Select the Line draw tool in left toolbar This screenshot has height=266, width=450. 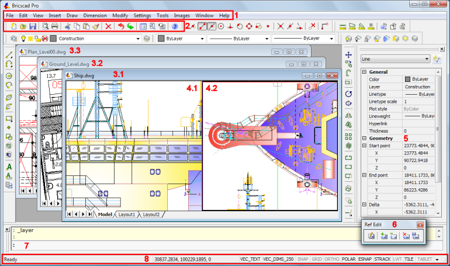[x=9, y=54]
